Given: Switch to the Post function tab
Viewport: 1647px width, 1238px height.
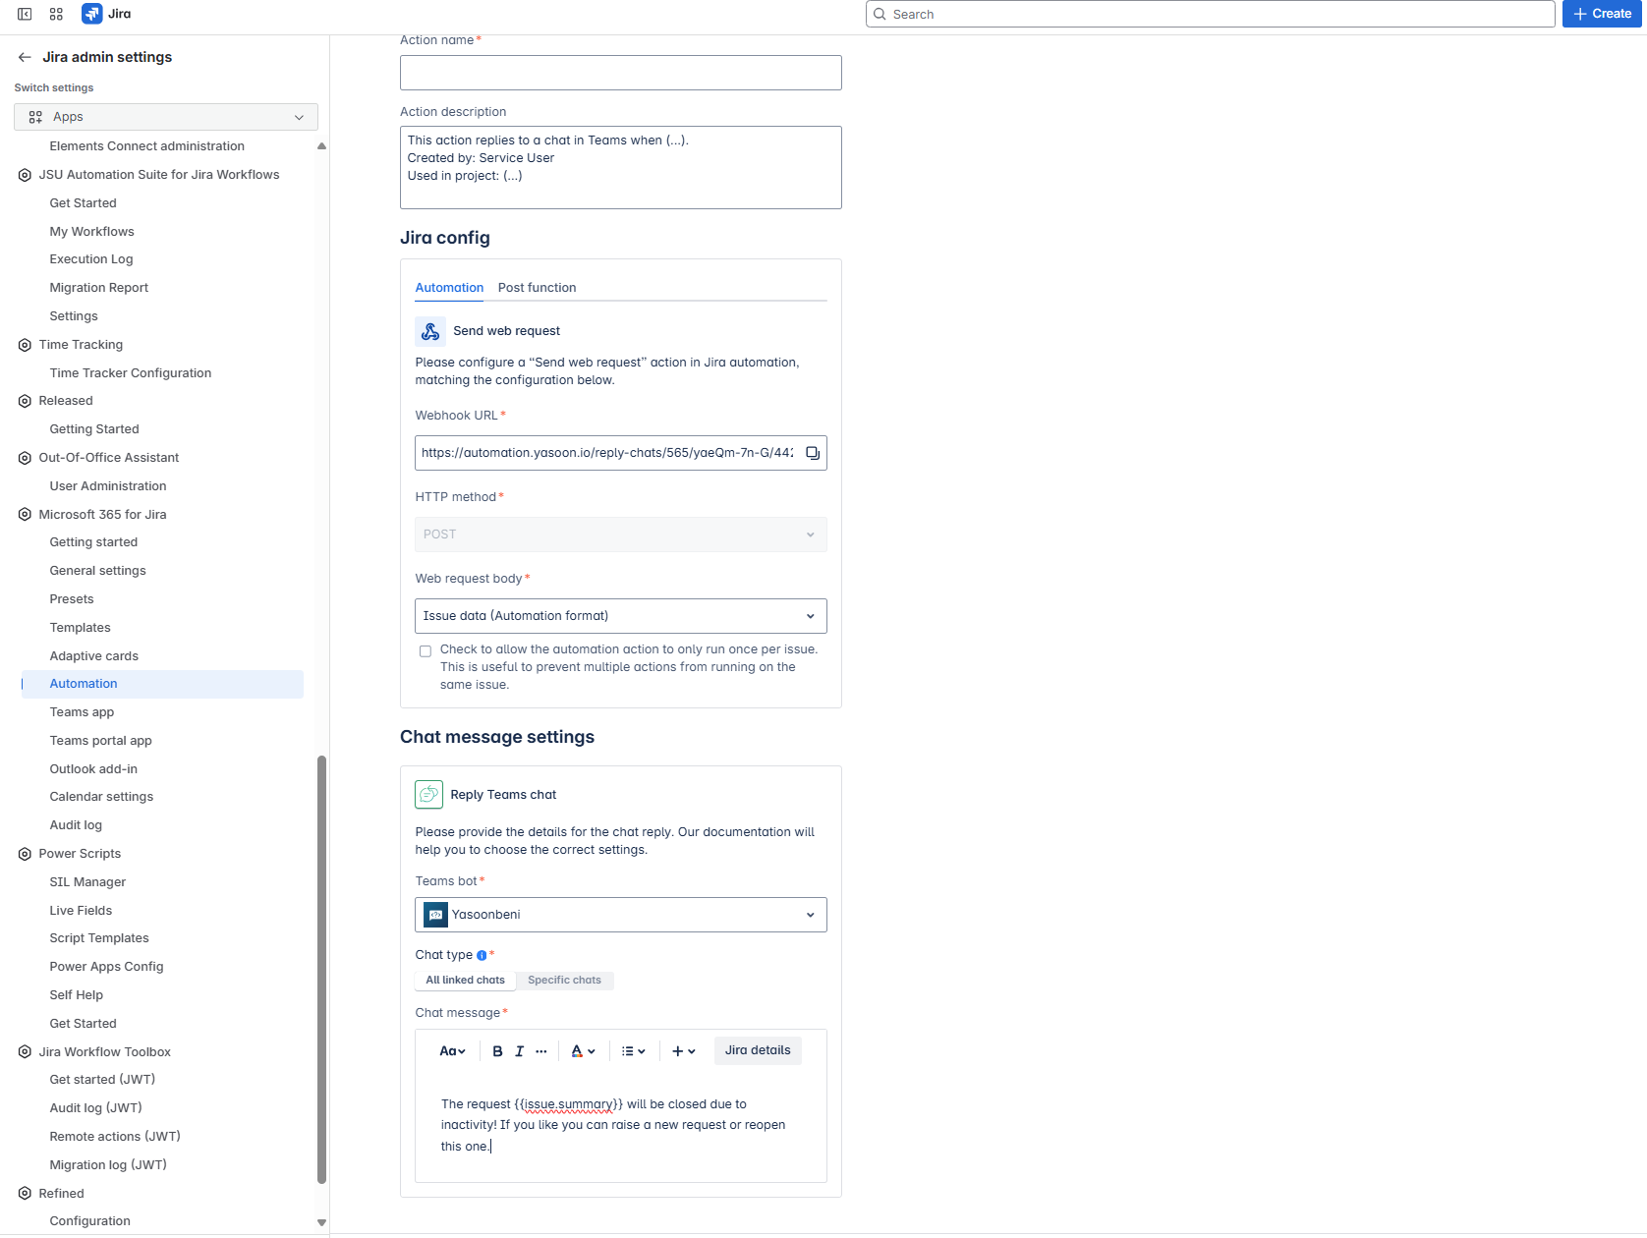Looking at the screenshot, I should pos(537,288).
